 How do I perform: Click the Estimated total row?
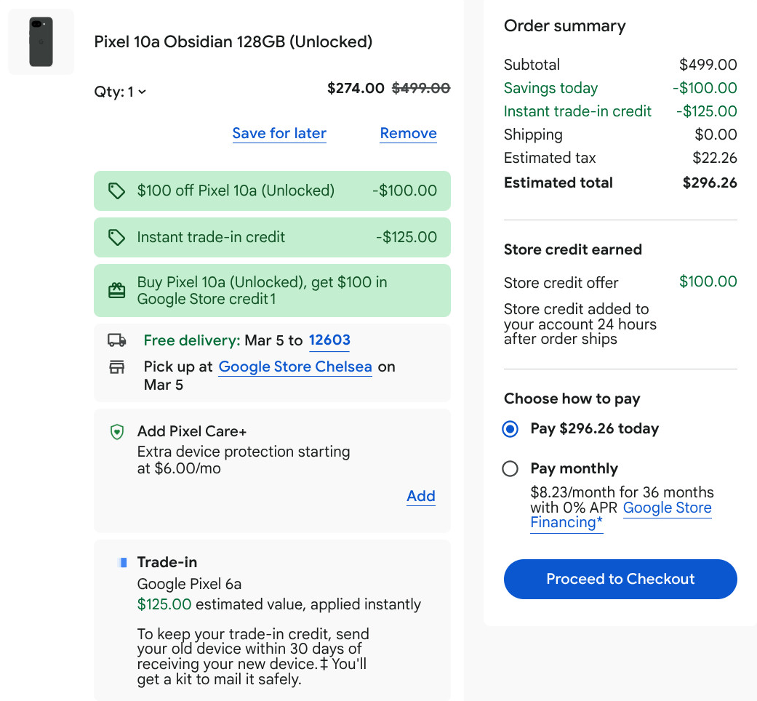620,183
